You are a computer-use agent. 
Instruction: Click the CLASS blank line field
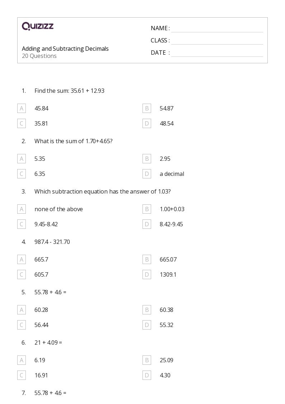pyautogui.click(x=217, y=41)
